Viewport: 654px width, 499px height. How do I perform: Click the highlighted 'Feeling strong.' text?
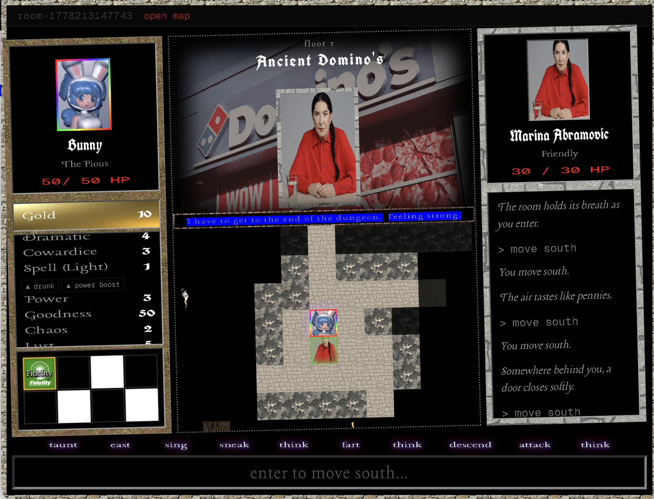click(425, 216)
